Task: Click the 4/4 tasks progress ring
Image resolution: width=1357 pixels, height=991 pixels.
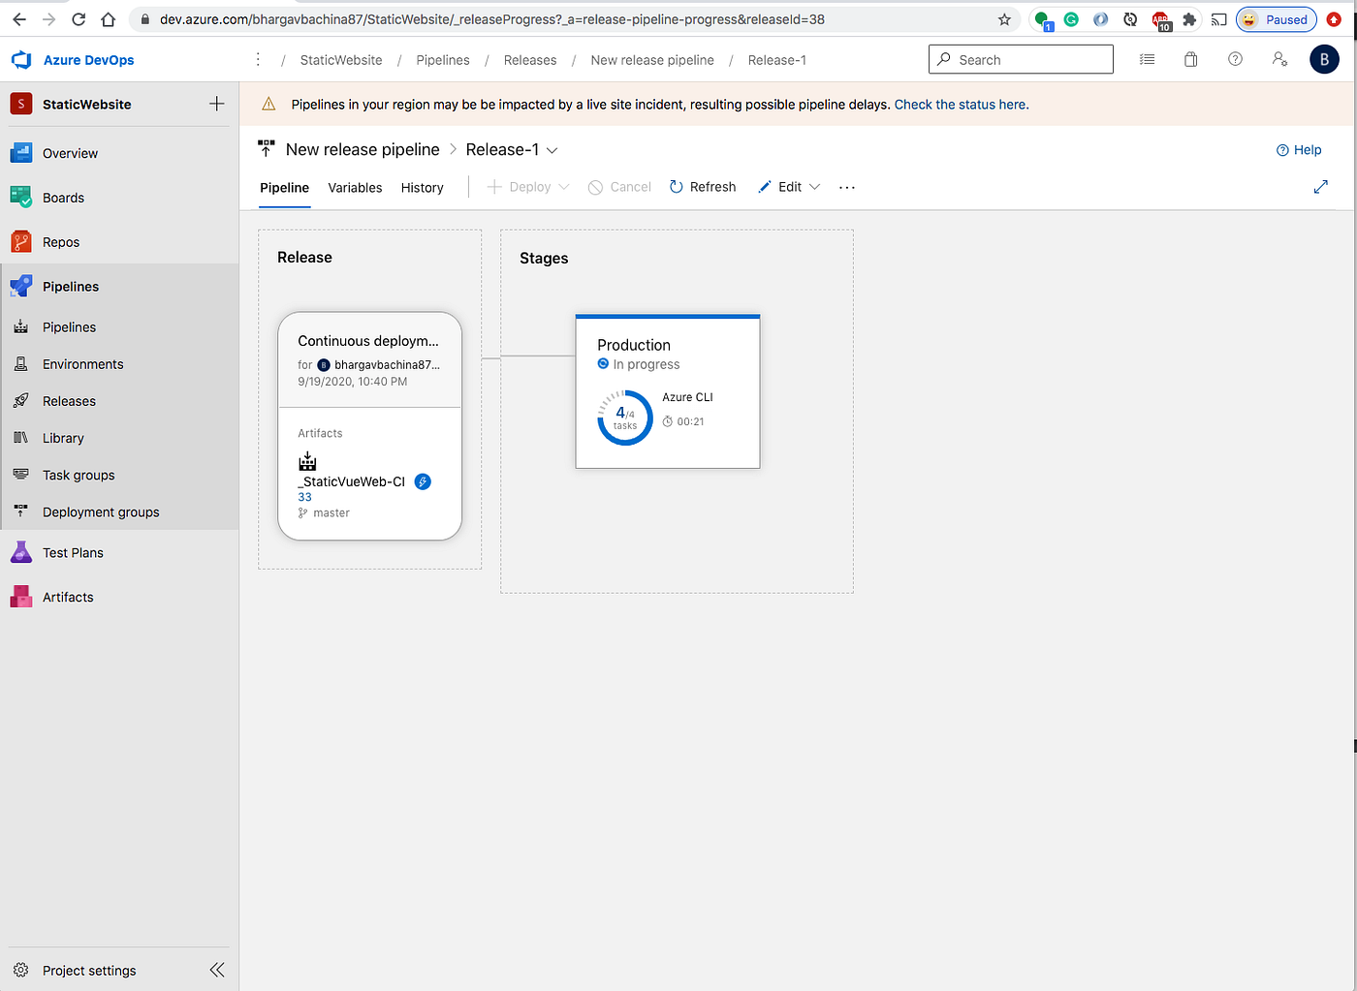Action: pyautogui.click(x=625, y=418)
